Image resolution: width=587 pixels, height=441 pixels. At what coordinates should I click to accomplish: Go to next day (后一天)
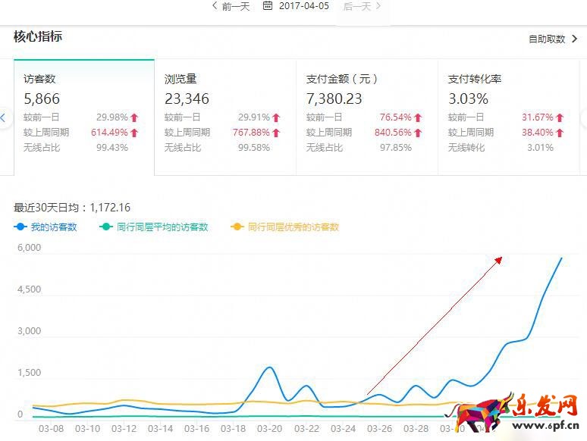362,6
